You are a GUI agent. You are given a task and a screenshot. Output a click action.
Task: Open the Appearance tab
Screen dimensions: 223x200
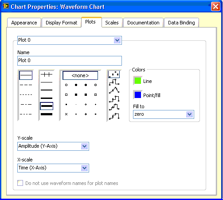pos(24,23)
